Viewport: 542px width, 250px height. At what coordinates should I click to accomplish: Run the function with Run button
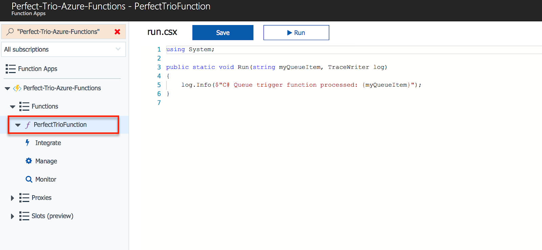(x=296, y=32)
